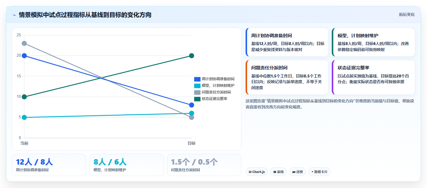This screenshot has width=427, height=188.
Task: Select the blue data point at 20
Action: [24, 56]
